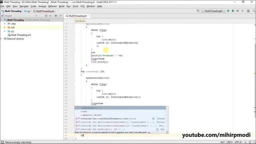This screenshot has height=144, width=256.
Task: Collapse all in Project panel
Action: [50, 16]
